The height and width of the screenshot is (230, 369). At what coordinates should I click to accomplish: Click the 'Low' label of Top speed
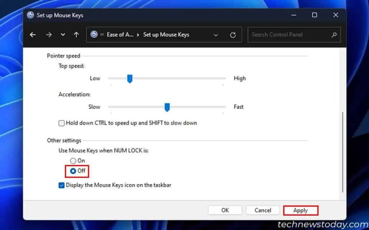(x=95, y=78)
